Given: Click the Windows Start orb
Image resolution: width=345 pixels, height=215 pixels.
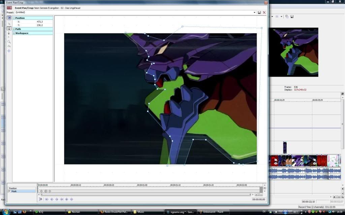Looking at the screenshot, I should pyautogui.click(x=6, y=212).
